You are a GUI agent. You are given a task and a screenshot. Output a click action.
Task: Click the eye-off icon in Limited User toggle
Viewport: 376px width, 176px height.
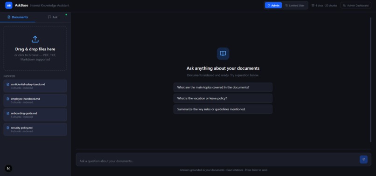click(286, 6)
